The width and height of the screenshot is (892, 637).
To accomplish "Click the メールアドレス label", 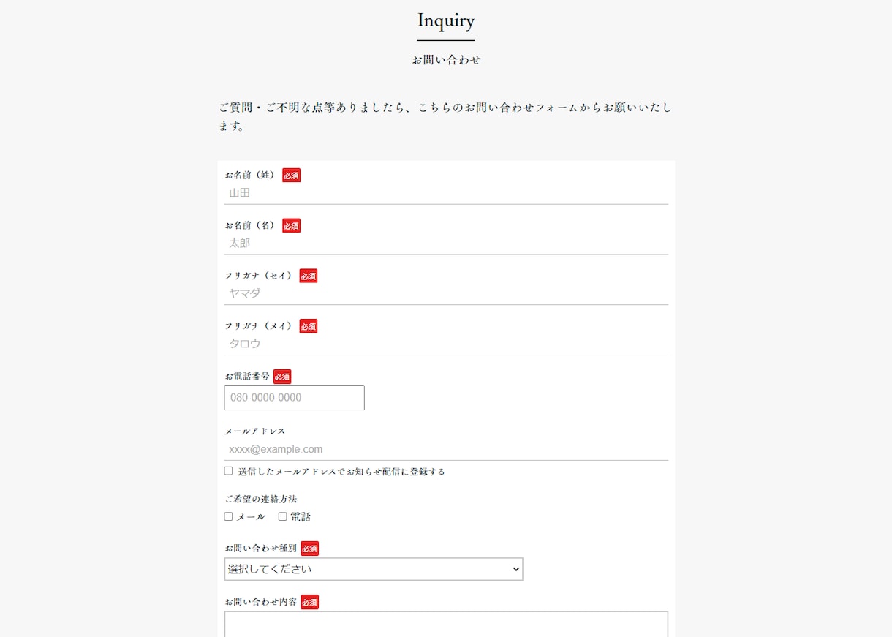I will click(x=255, y=431).
